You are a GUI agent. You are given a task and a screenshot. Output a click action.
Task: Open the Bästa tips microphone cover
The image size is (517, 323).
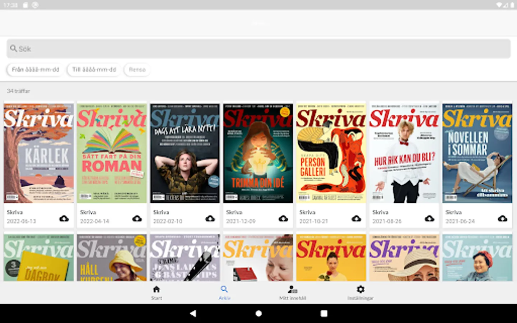pyautogui.click(x=185, y=257)
